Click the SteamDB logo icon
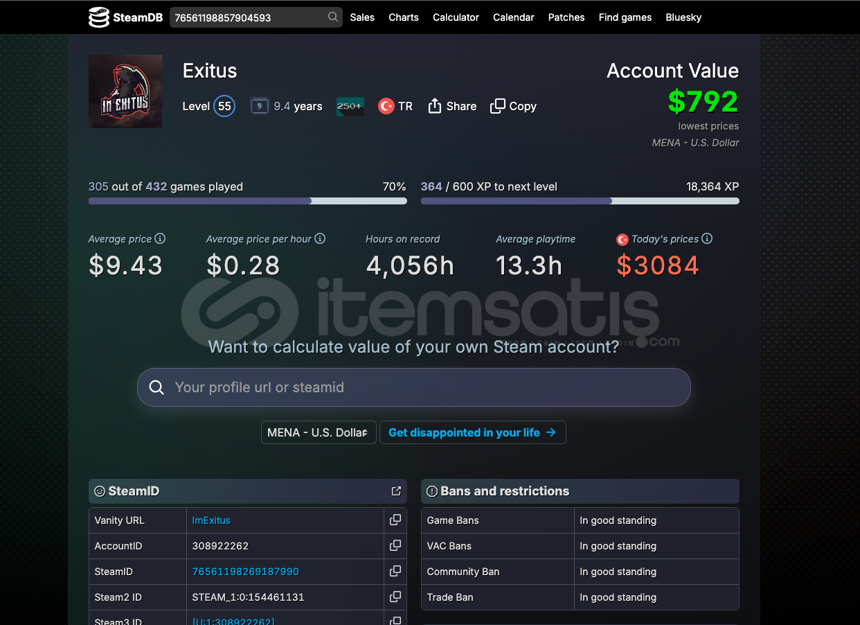The width and height of the screenshot is (860, 625). pyautogui.click(x=99, y=17)
